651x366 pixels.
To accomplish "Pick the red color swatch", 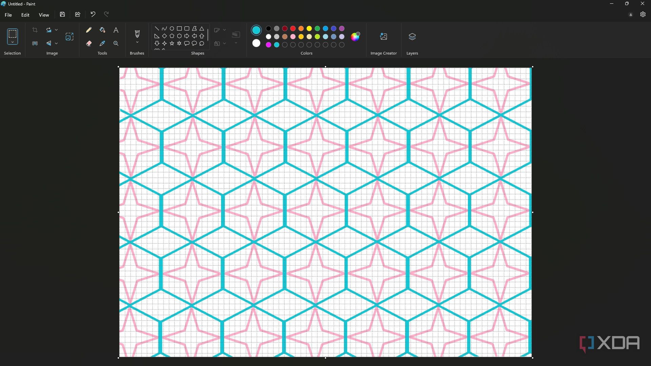I will point(293,28).
